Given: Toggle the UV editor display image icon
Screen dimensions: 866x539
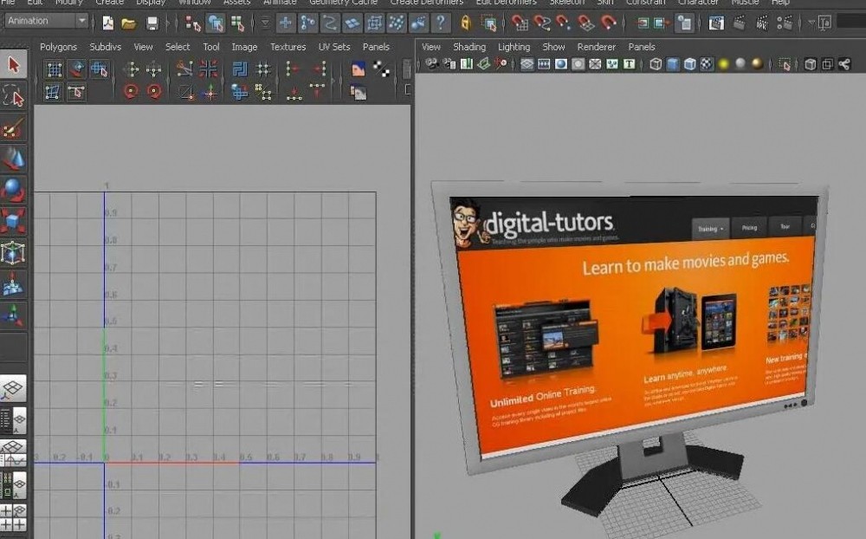Looking at the screenshot, I should (x=358, y=69).
